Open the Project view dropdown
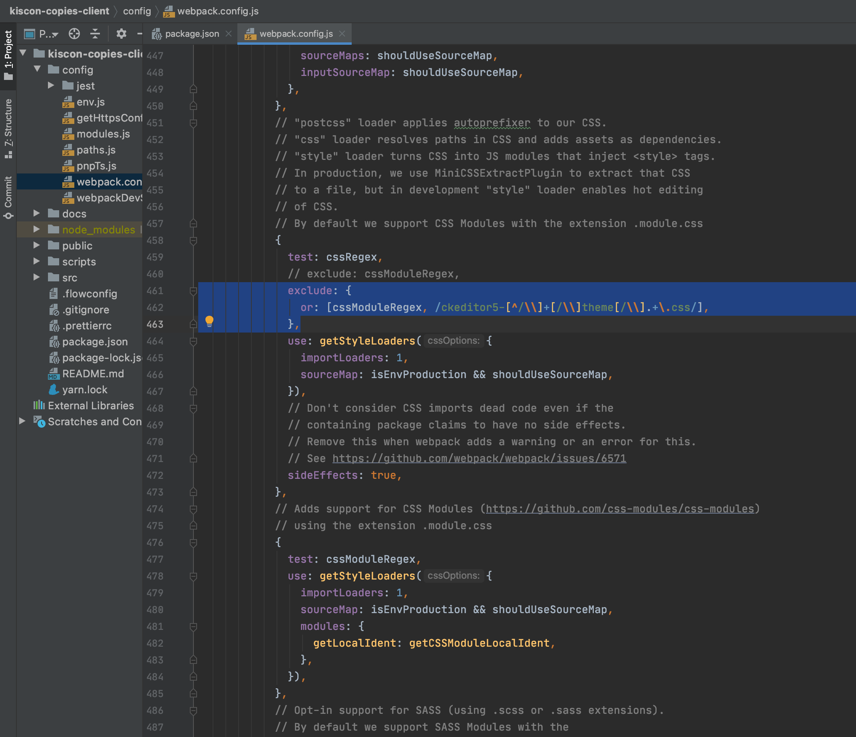 click(x=48, y=34)
